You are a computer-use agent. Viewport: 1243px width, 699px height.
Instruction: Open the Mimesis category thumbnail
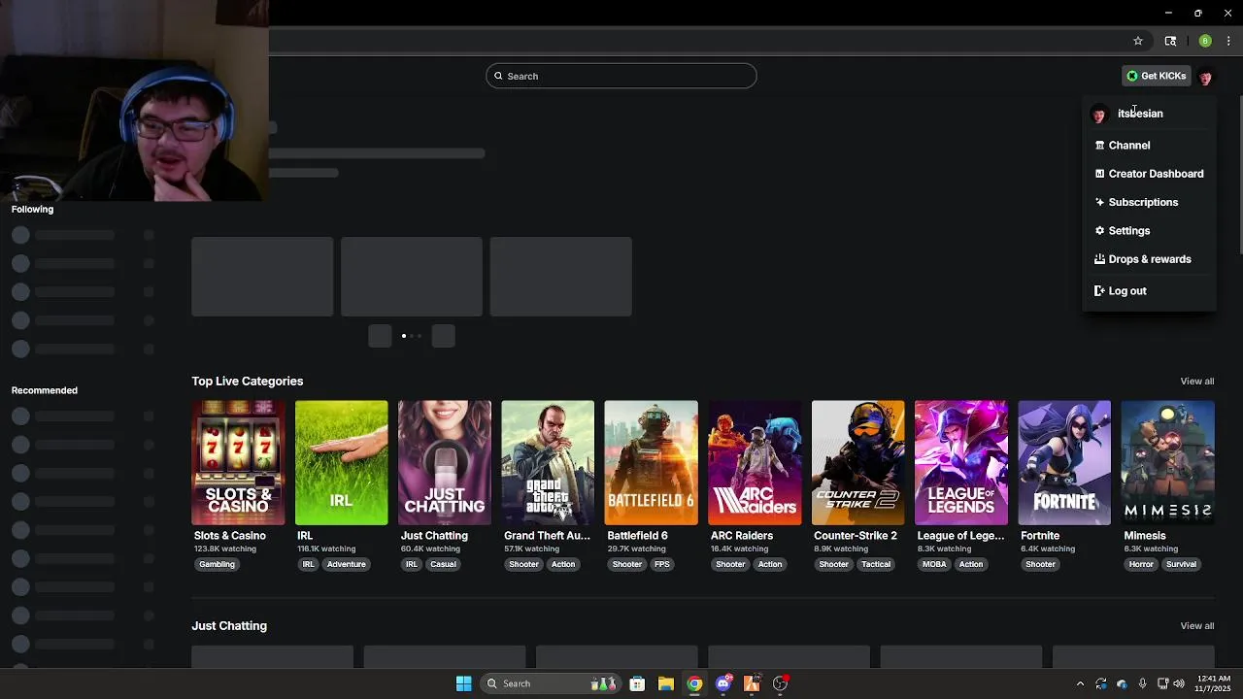[x=1167, y=463]
